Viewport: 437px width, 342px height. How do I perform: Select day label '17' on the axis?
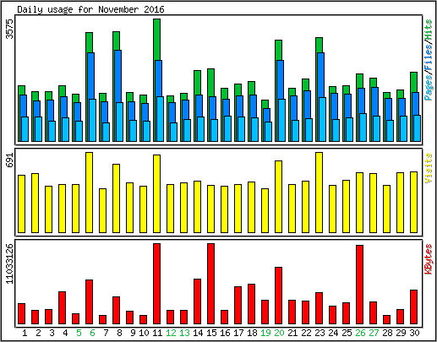click(238, 333)
